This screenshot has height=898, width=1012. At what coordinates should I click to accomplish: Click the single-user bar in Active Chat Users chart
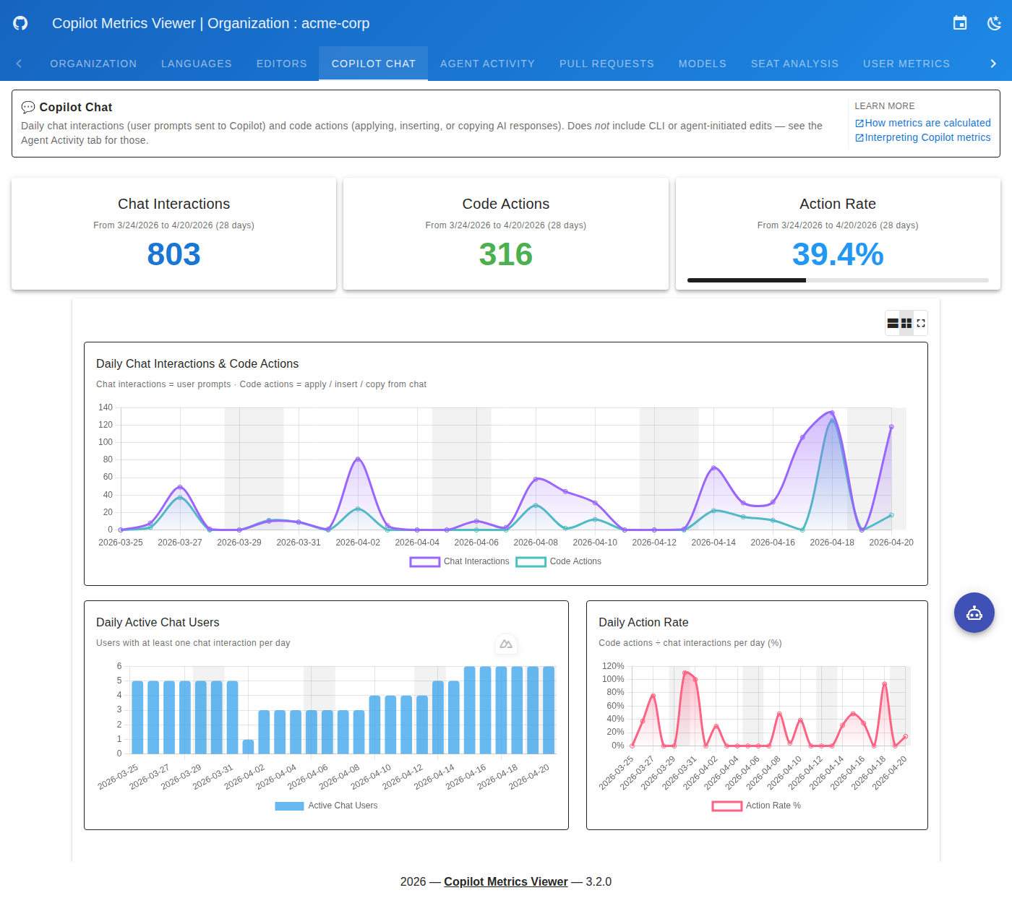point(248,746)
